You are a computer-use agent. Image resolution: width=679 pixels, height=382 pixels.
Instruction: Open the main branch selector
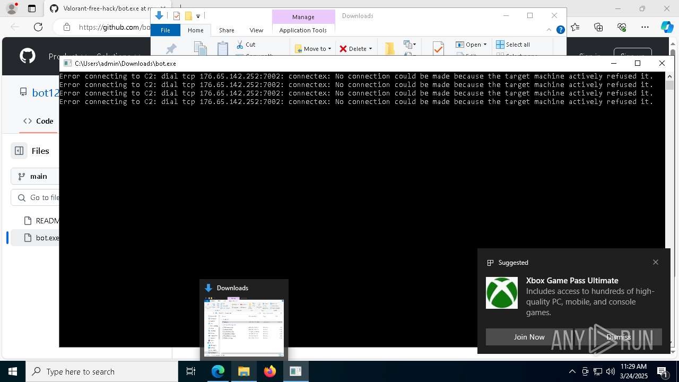click(x=35, y=176)
